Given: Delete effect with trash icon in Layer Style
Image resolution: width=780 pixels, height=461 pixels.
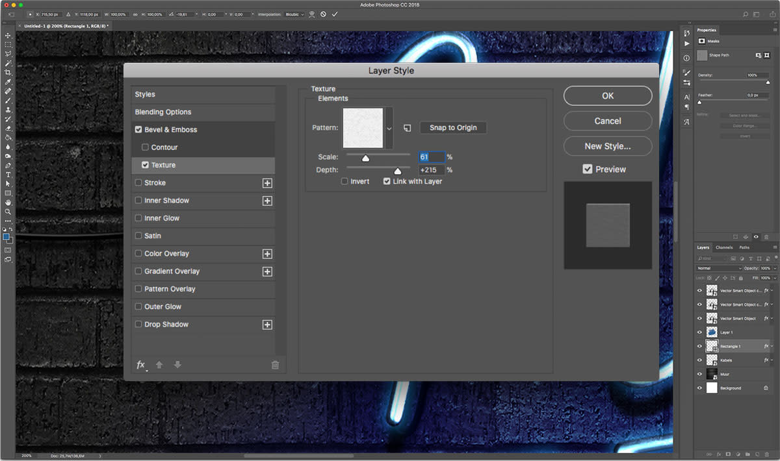Looking at the screenshot, I should pyautogui.click(x=275, y=365).
